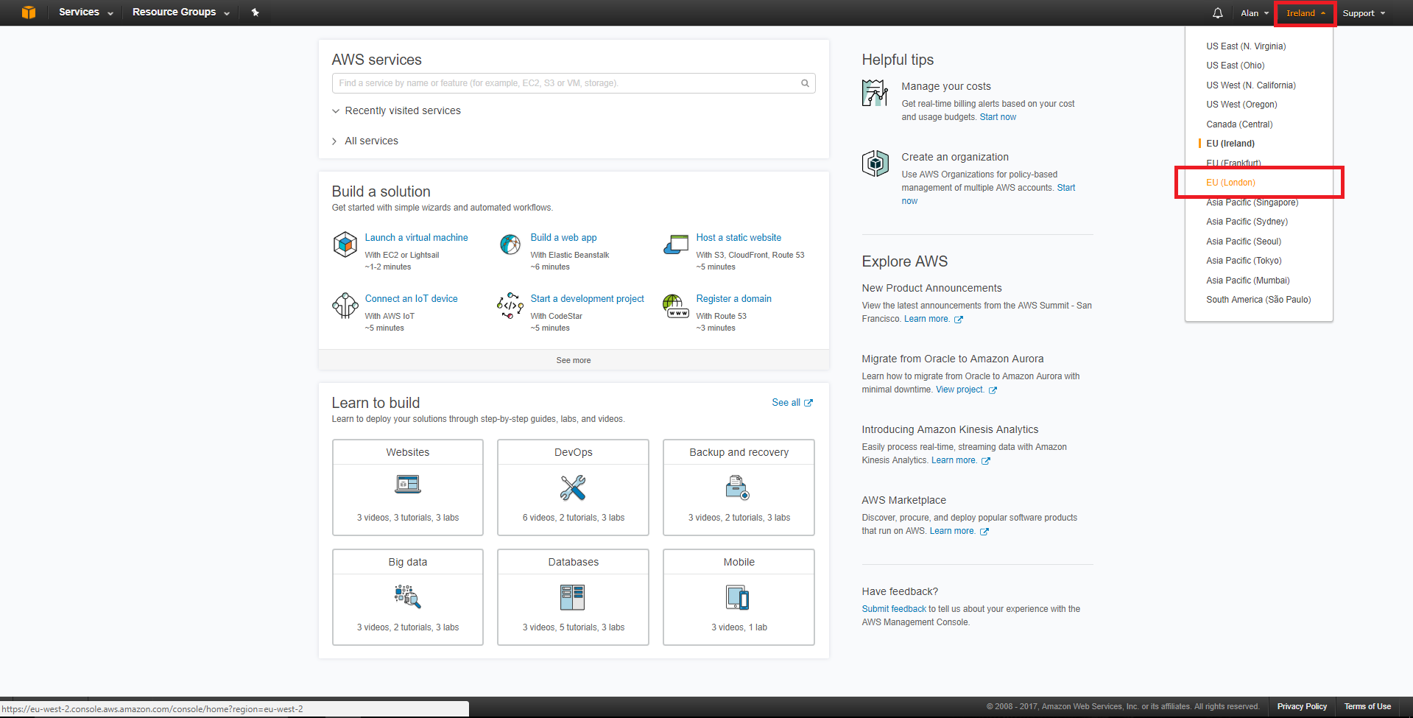This screenshot has height=718, width=1413.
Task: Select South America (São Paulo) region
Action: (1258, 300)
